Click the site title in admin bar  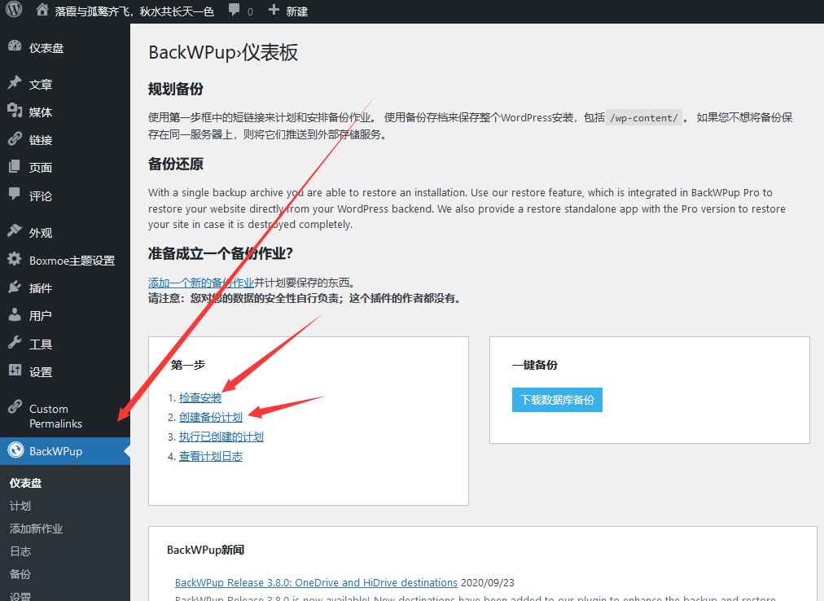(134, 11)
